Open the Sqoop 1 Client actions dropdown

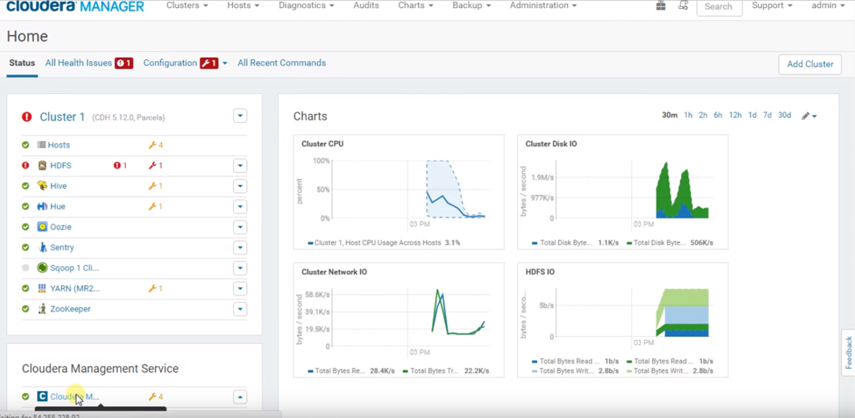240,268
